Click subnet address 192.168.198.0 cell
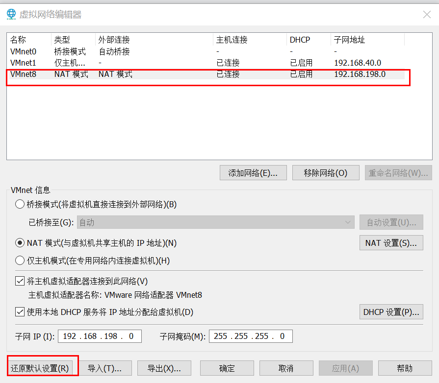 [x=360, y=74]
